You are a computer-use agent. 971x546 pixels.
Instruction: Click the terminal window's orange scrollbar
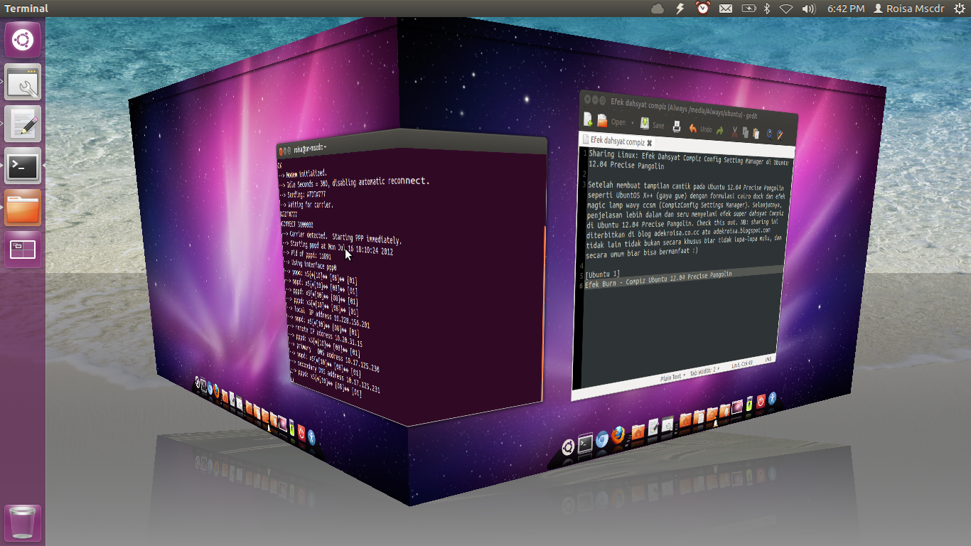click(x=544, y=313)
